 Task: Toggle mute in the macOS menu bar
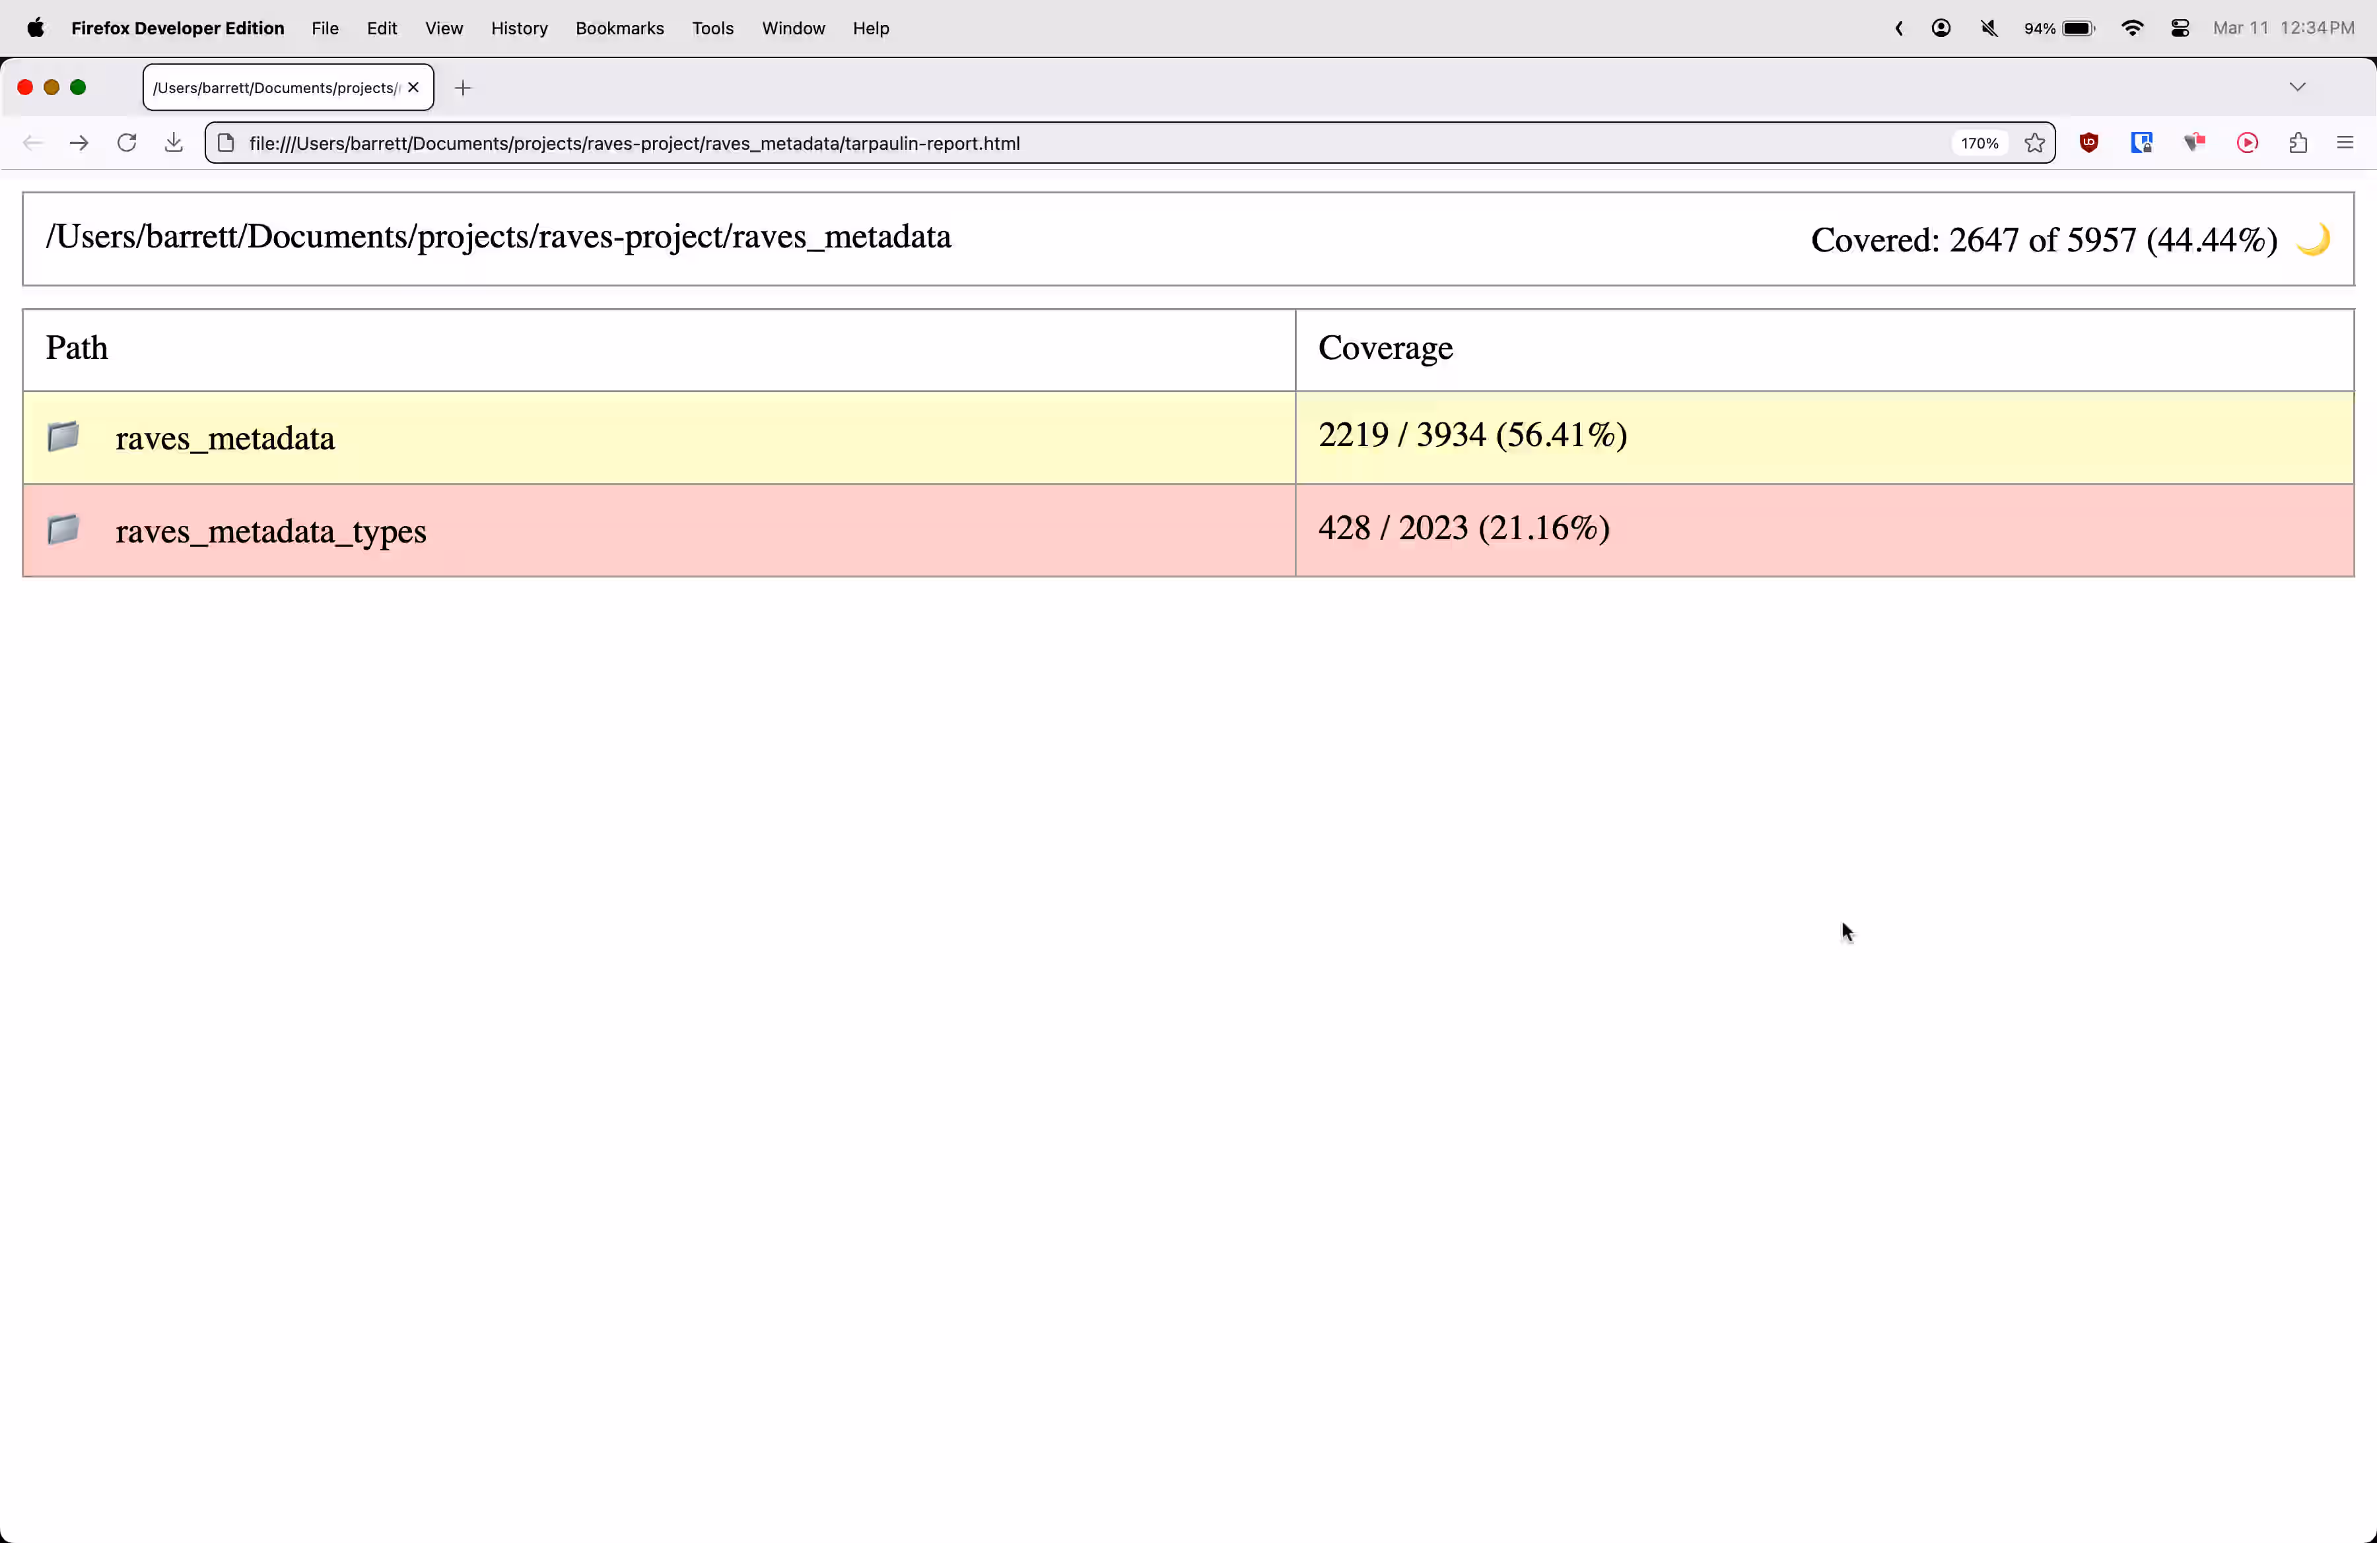(1989, 28)
